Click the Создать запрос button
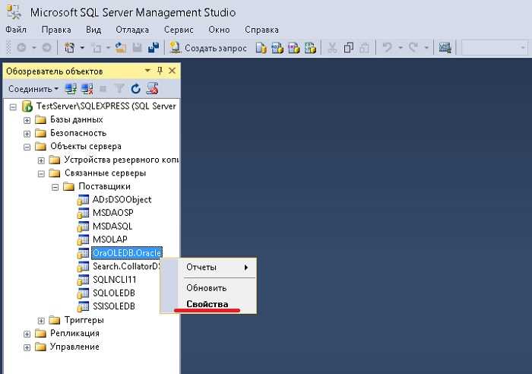Image resolution: width=532 pixels, height=374 pixels. pos(208,48)
